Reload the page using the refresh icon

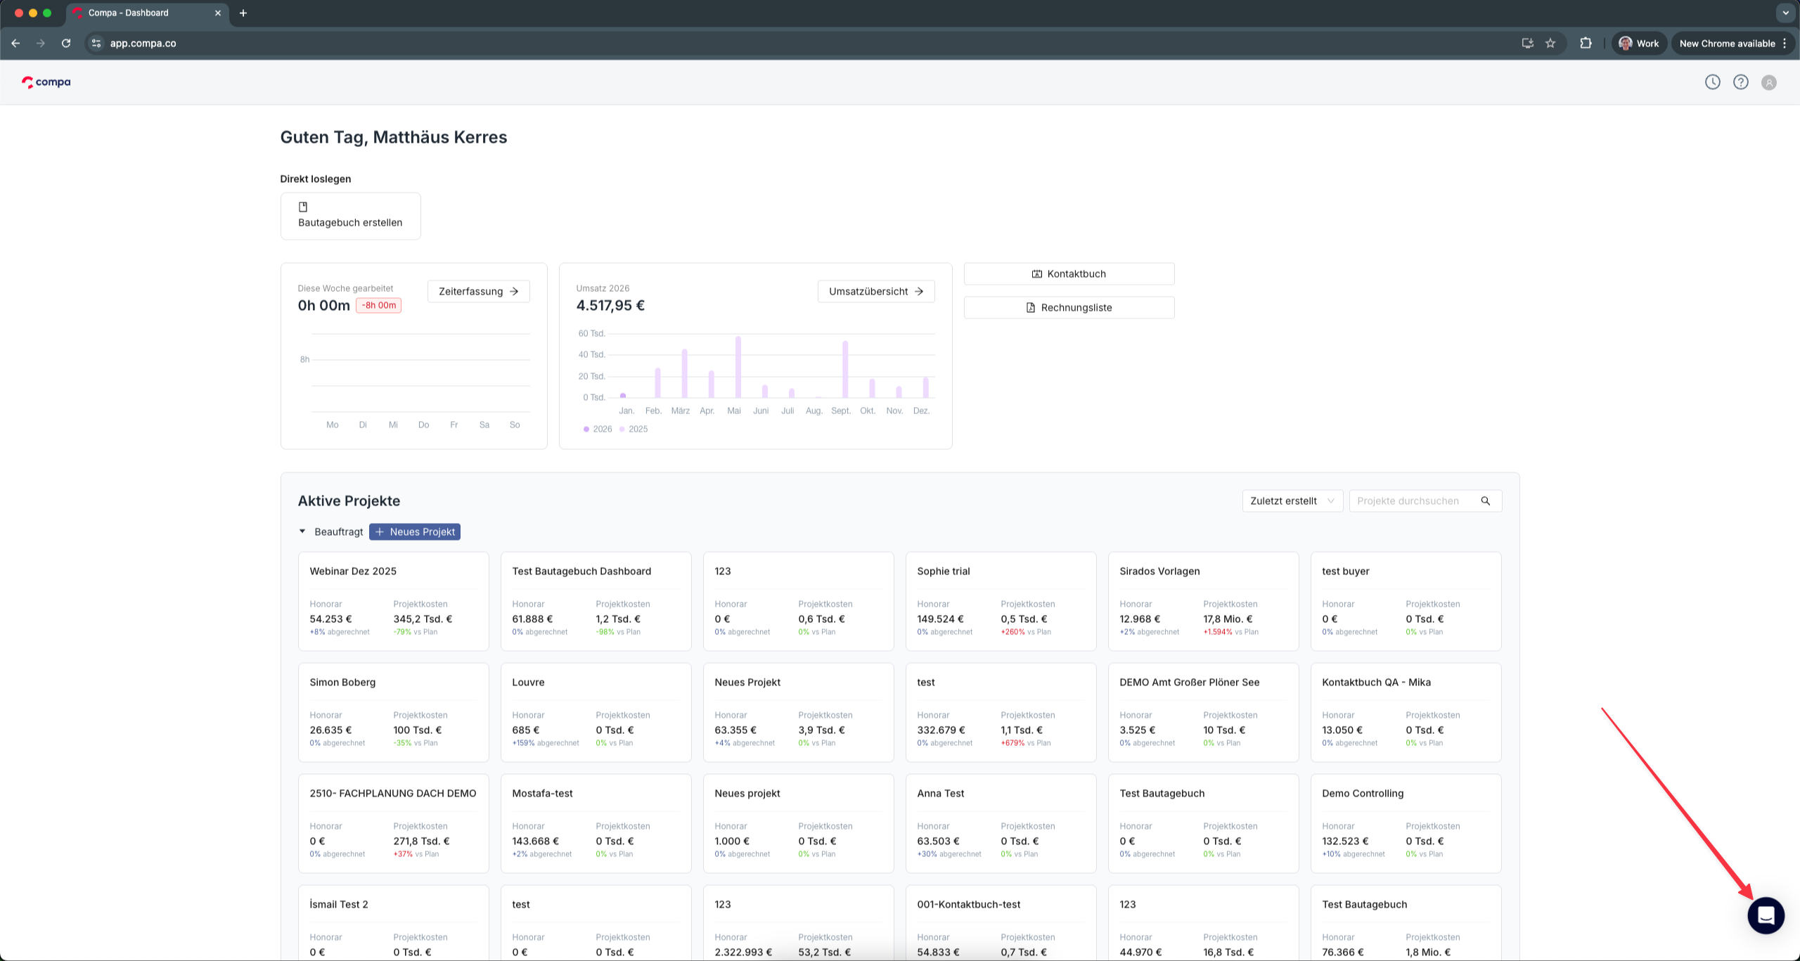point(66,43)
